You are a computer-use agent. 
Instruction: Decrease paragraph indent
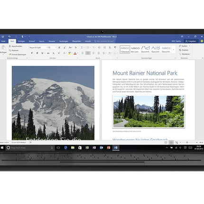pyautogui.click(x=99, y=47)
